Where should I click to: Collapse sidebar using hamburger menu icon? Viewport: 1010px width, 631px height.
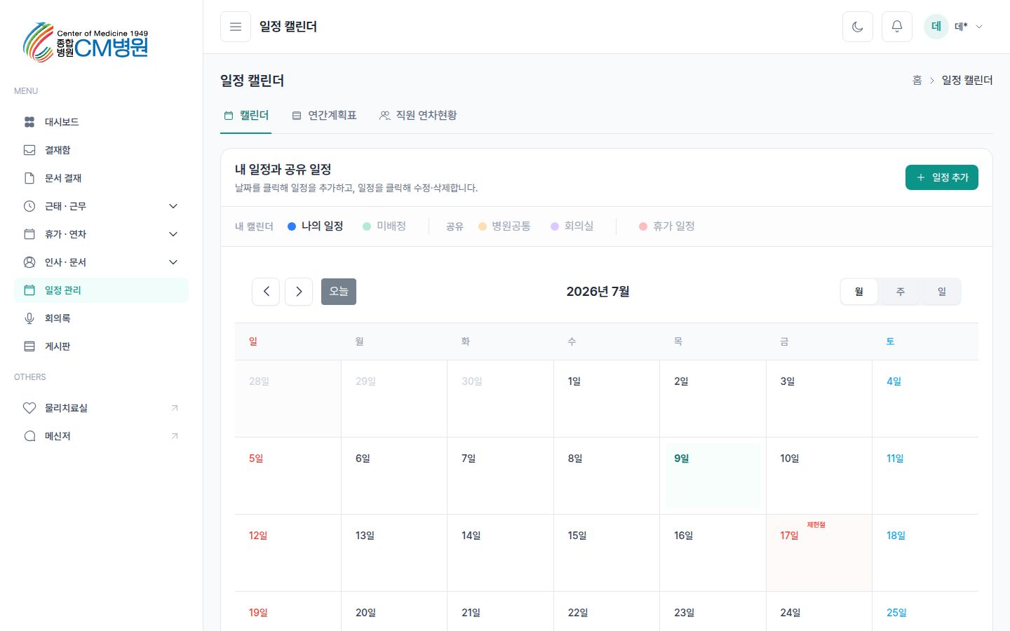tap(236, 27)
